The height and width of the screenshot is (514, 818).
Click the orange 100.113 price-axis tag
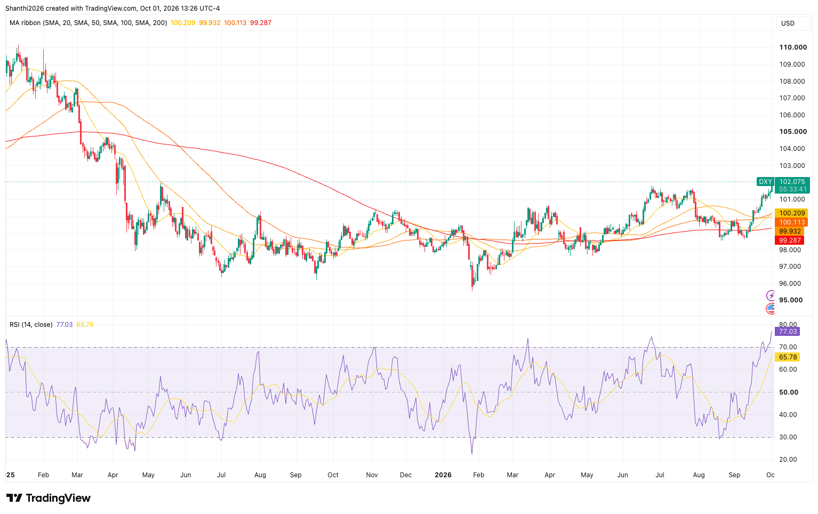point(792,222)
